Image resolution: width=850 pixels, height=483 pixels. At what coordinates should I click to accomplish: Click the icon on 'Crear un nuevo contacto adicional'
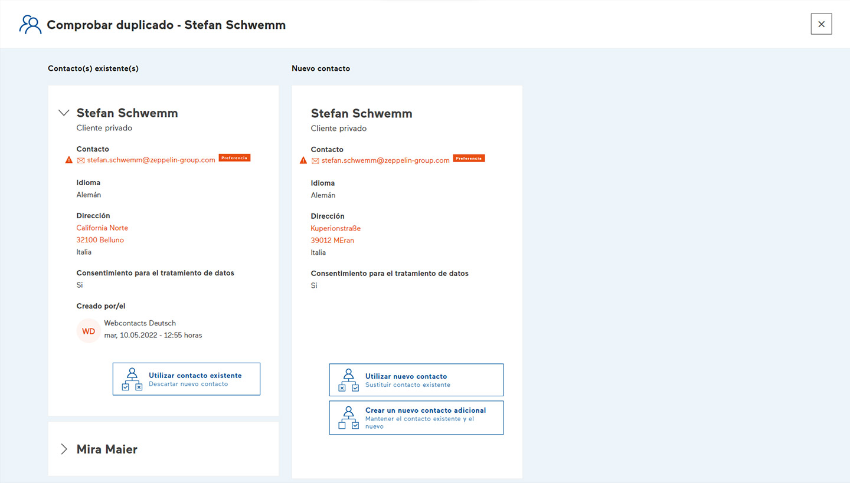coord(349,418)
